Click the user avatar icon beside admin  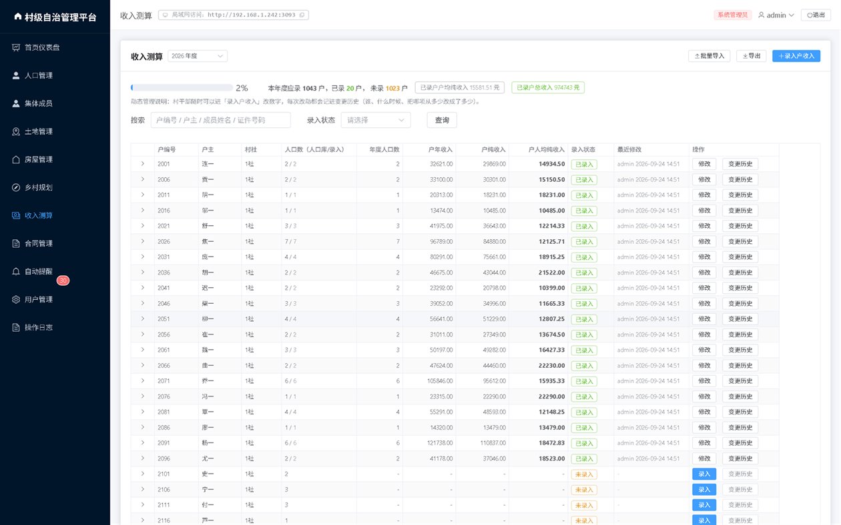(762, 15)
